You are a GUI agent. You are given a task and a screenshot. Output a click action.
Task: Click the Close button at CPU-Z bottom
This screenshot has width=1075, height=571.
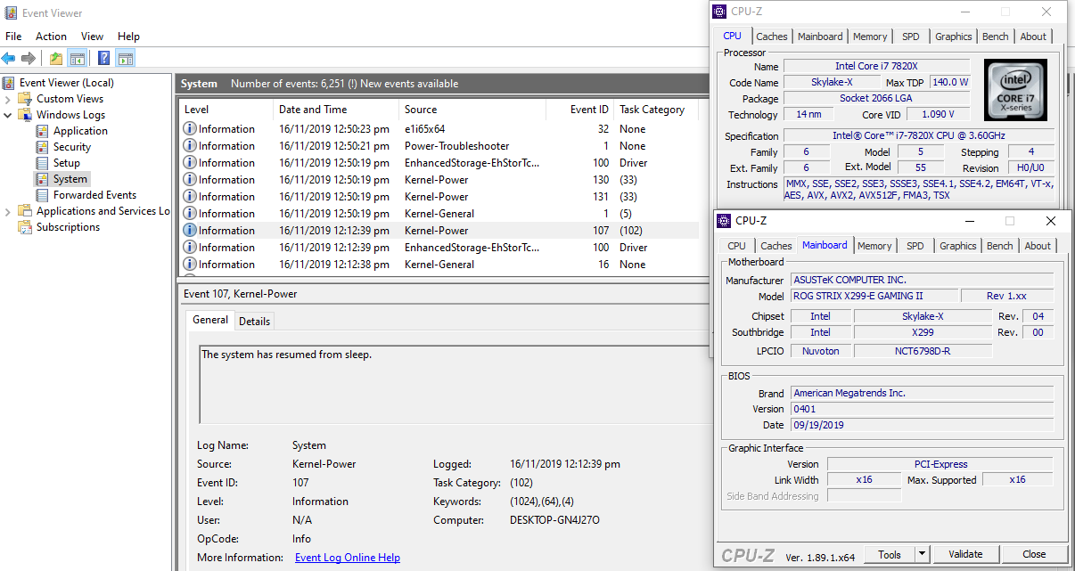pyautogui.click(x=1034, y=554)
